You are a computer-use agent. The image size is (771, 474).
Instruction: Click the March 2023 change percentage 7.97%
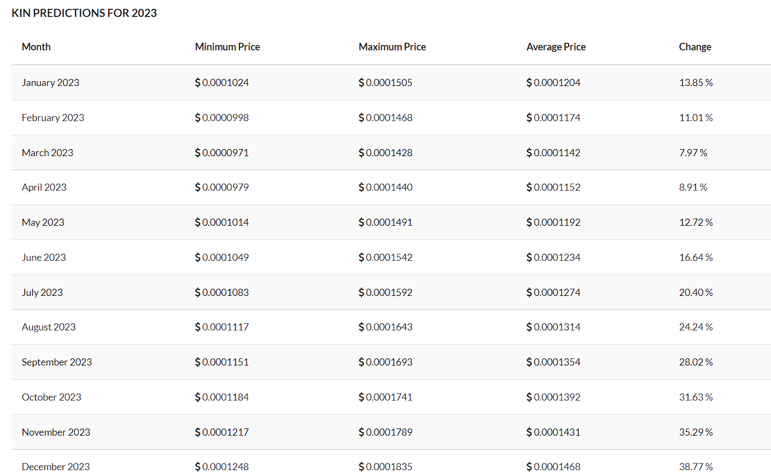point(694,152)
